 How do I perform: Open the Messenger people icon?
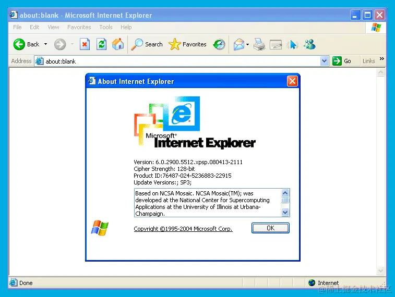coord(309,44)
